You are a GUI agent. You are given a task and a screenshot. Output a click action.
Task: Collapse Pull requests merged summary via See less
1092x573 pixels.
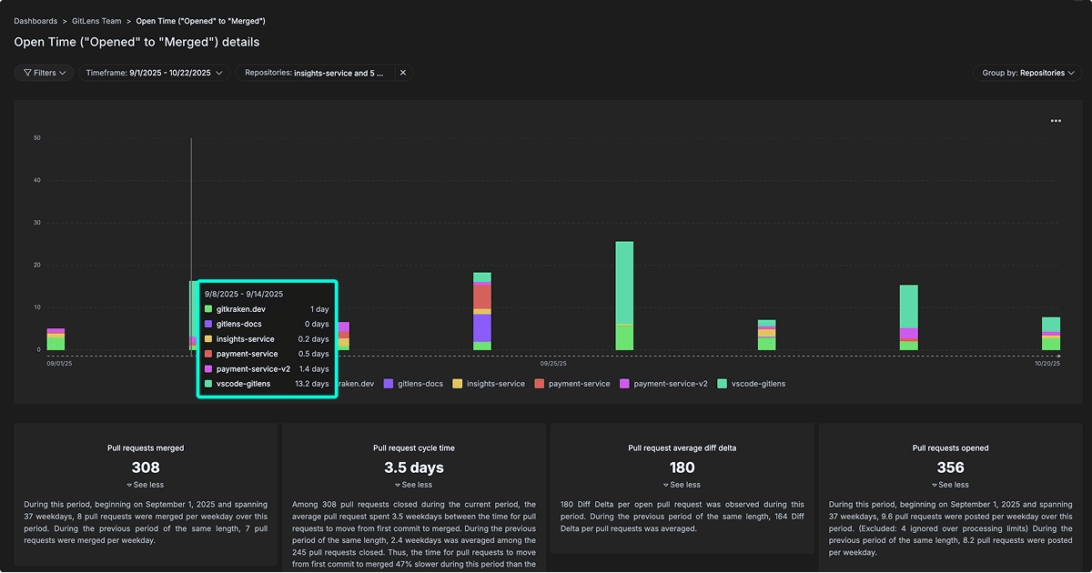pos(145,485)
